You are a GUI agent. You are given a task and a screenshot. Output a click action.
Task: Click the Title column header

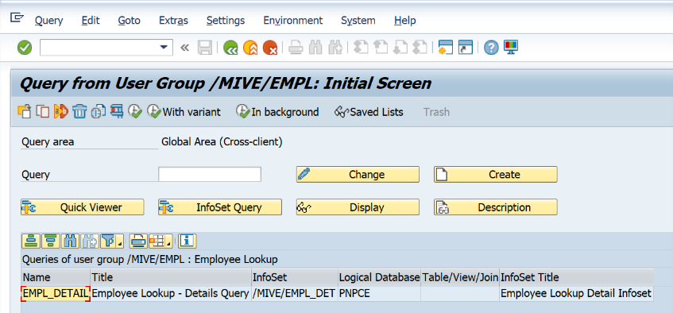pos(171,277)
